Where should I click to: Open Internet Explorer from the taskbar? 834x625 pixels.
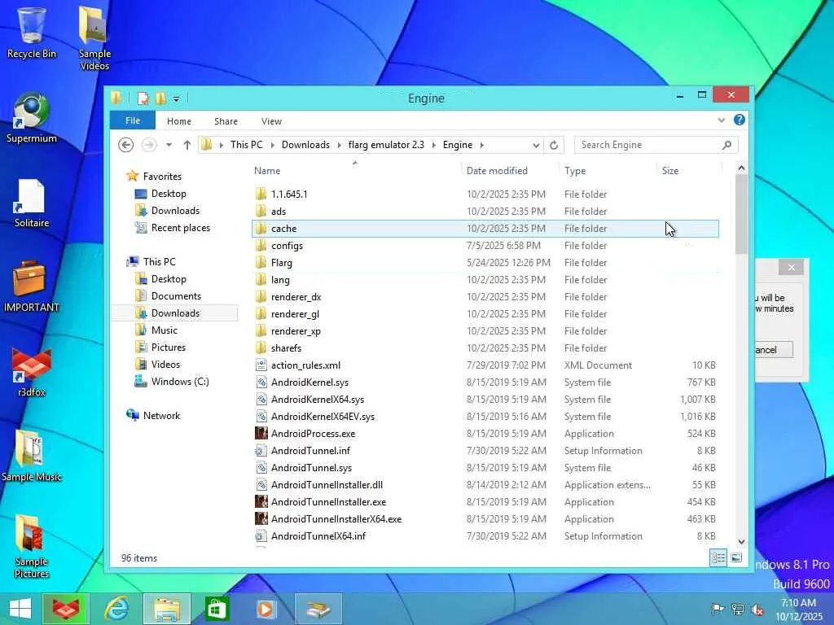[116, 609]
